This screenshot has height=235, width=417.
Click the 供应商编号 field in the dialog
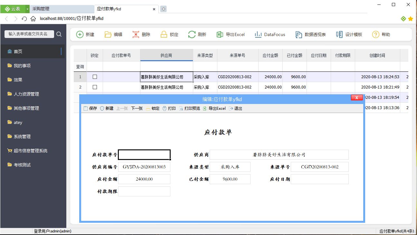click(x=144, y=167)
